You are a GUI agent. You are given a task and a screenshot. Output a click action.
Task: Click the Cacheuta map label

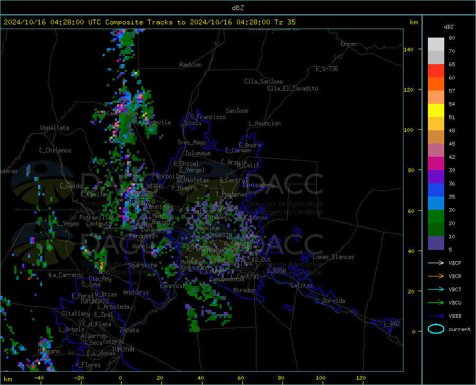99,223
